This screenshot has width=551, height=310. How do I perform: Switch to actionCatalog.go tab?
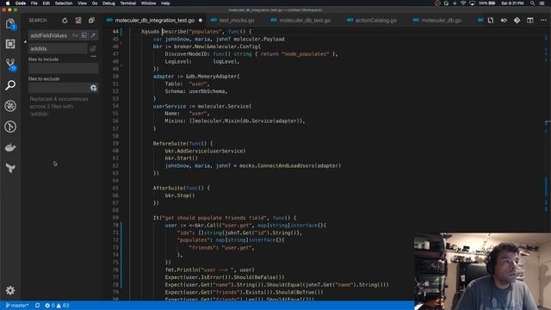click(375, 21)
